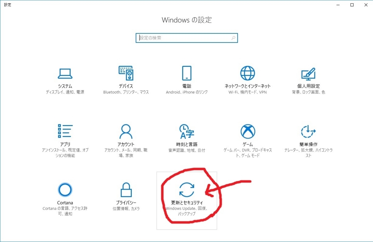Open the Cortana circle icon
Viewport: 373px width, 242px height.
(x=65, y=190)
